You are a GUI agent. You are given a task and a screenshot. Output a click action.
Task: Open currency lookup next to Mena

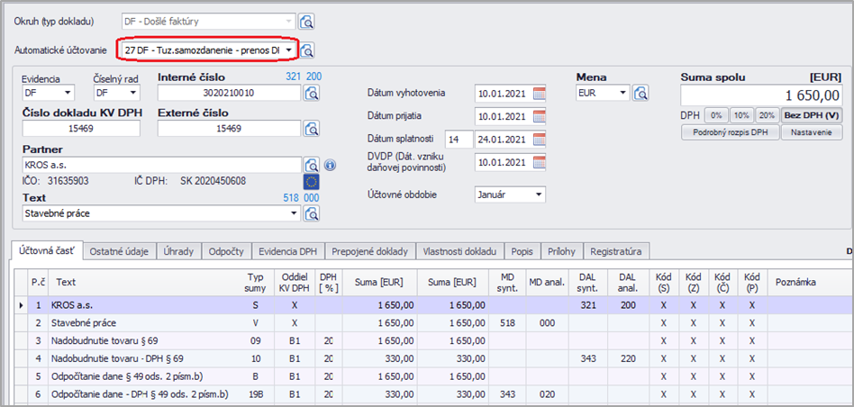click(640, 93)
